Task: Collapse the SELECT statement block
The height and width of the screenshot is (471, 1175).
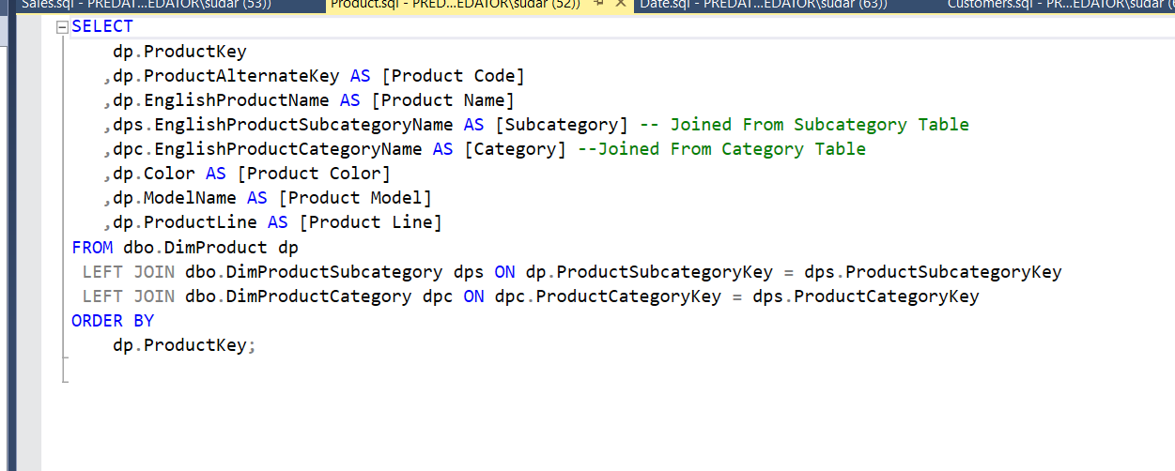Action: coord(63,27)
